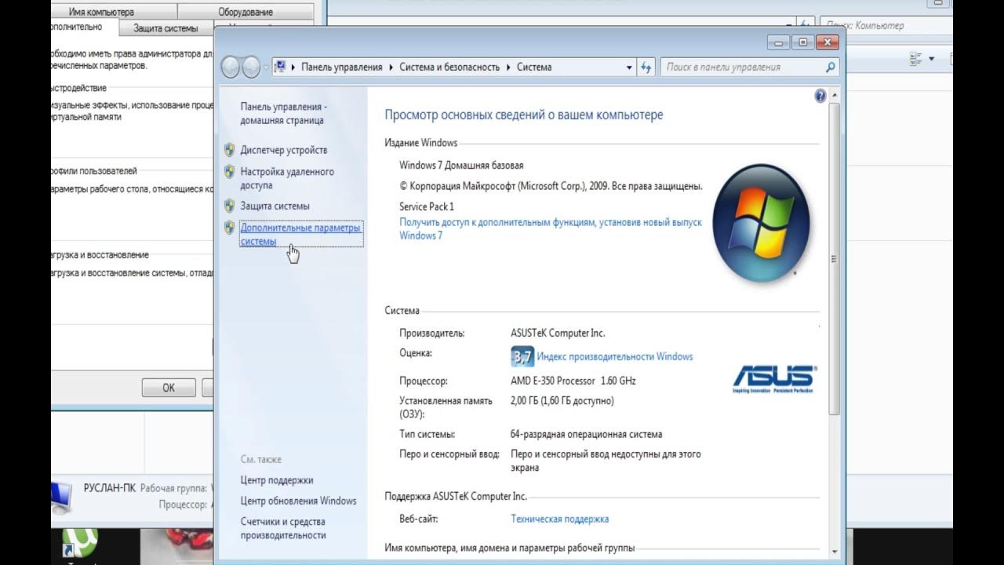This screenshot has width=1004, height=565.
Task: Click the Windows 7 logo orb
Action: tap(761, 224)
